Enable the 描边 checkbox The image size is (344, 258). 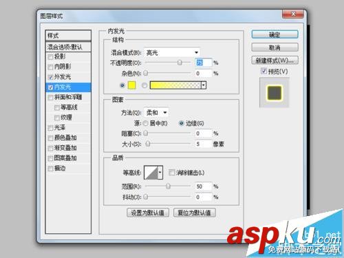(x=50, y=169)
